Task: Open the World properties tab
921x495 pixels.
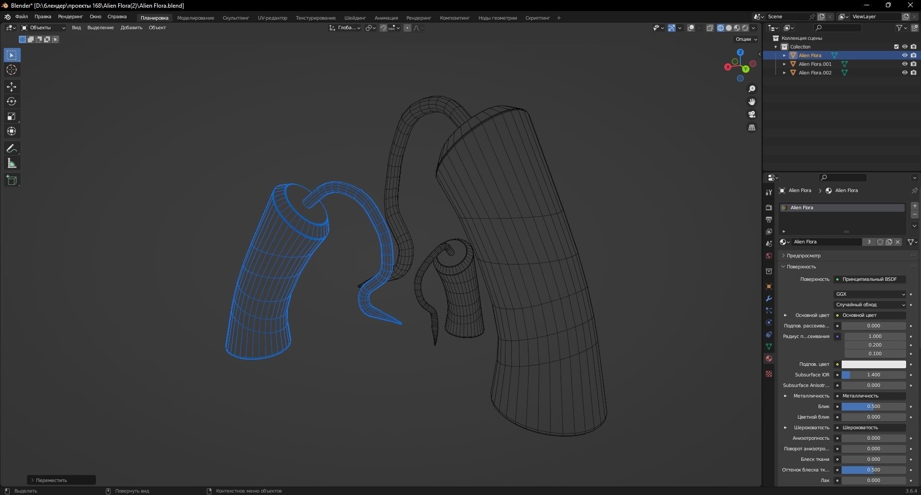Action: coord(769,255)
